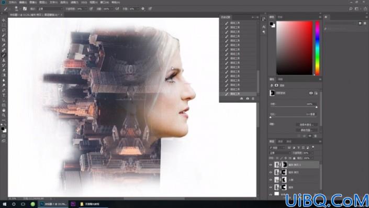Delete current history state trash icon
Image resolution: width=369 pixels, height=208 pixels.
pyautogui.click(x=253, y=98)
